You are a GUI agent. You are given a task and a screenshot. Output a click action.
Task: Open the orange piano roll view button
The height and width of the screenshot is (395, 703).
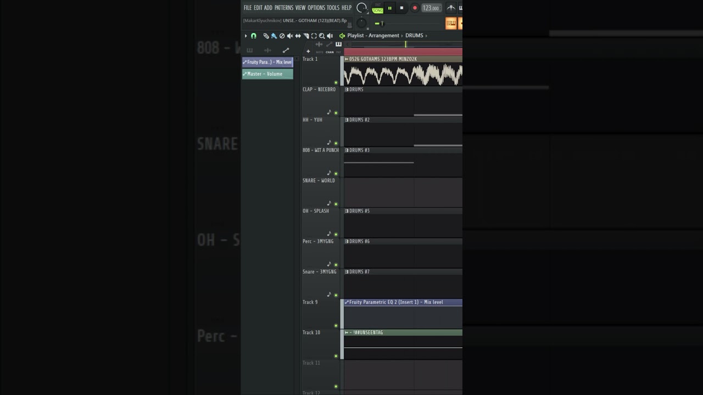[x=451, y=23]
